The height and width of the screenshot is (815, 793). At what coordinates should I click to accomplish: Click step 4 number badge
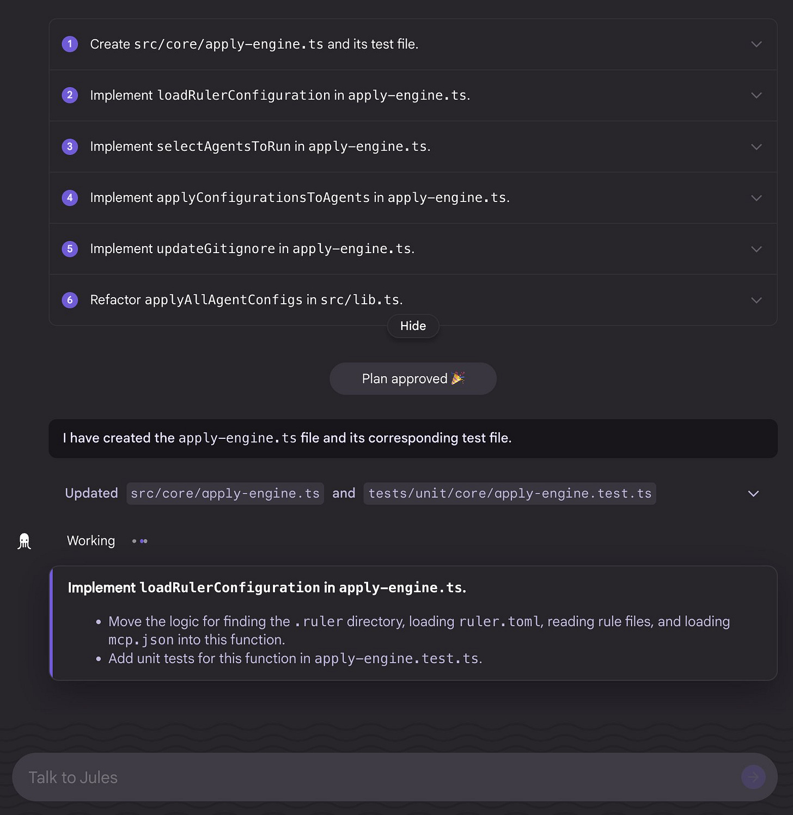(70, 198)
